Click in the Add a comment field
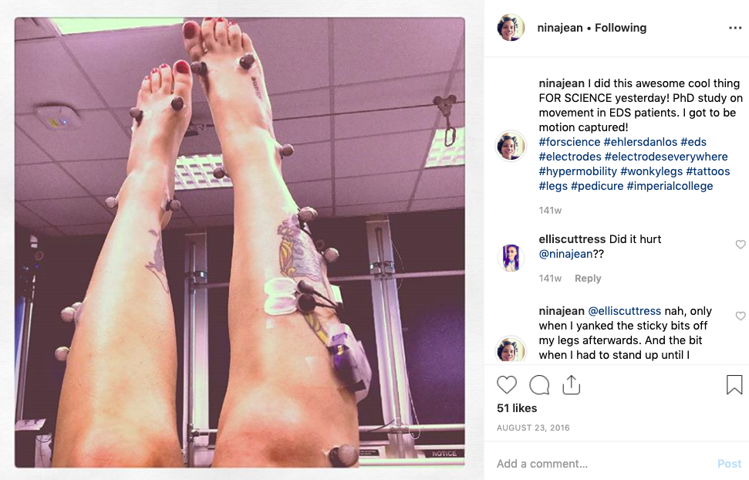 602,464
